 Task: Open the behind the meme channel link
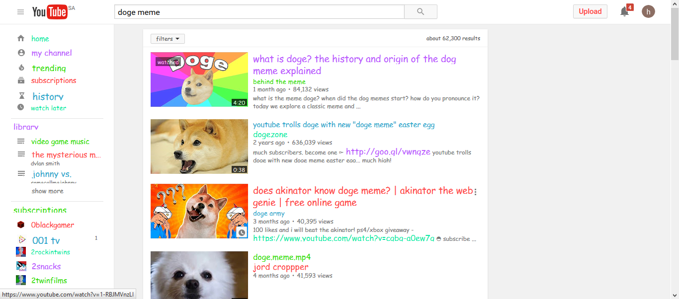tap(279, 82)
